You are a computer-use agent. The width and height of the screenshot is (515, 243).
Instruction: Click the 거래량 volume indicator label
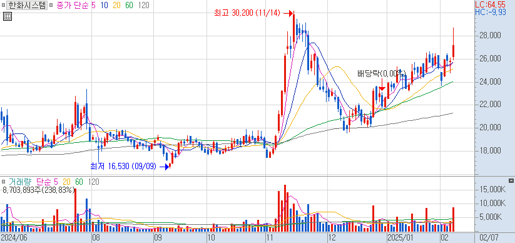(x=19, y=182)
